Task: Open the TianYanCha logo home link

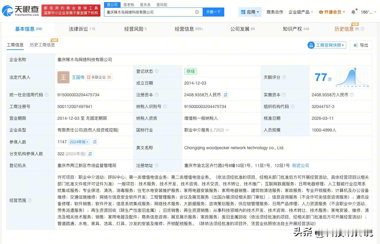Action: point(20,11)
